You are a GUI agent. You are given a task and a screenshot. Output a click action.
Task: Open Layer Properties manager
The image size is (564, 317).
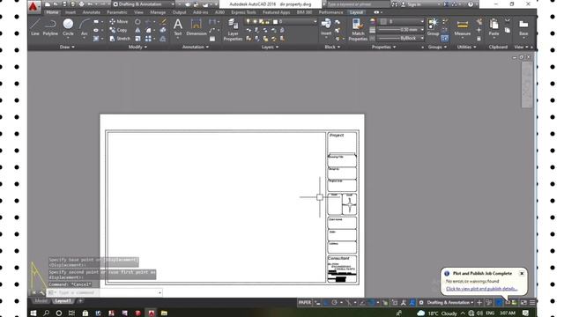click(x=233, y=29)
